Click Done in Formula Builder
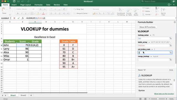177x100 pixels. 171,70
